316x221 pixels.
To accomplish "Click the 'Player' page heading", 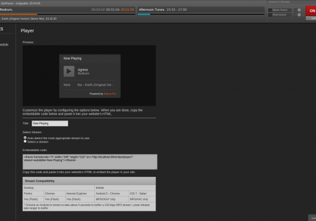I will tap(27, 30).
